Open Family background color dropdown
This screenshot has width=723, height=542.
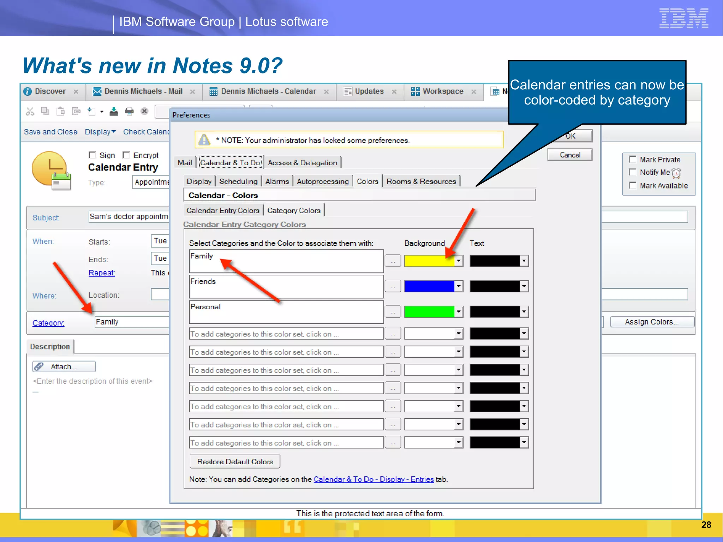pos(459,261)
